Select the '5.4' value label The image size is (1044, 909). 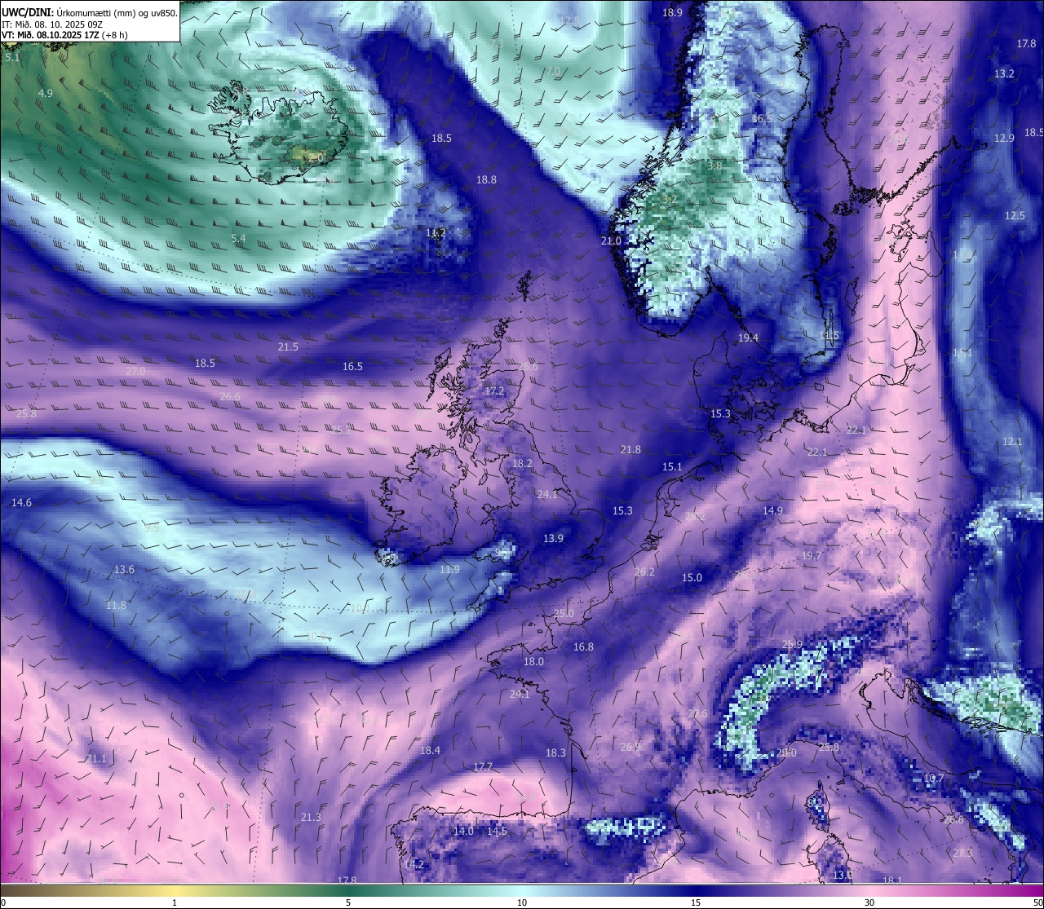pos(238,239)
